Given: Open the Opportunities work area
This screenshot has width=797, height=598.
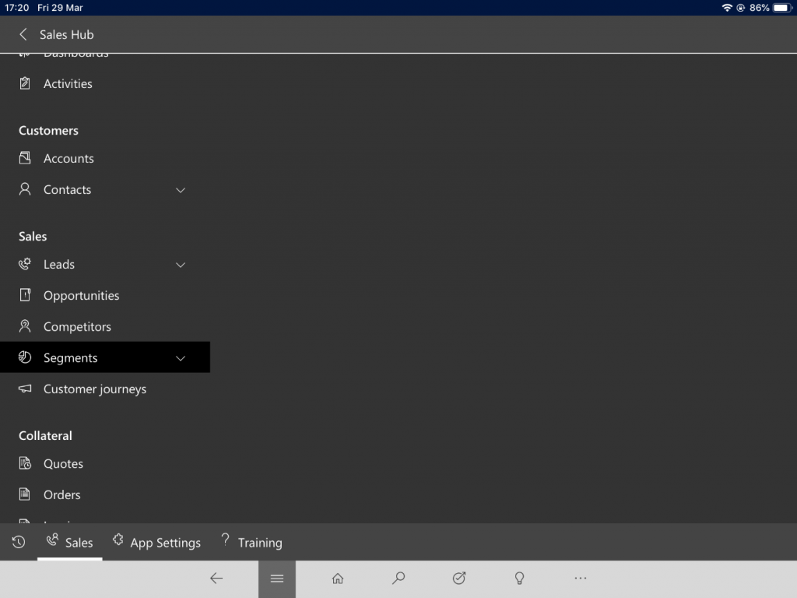Looking at the screenshot, I should pos(81,295).
